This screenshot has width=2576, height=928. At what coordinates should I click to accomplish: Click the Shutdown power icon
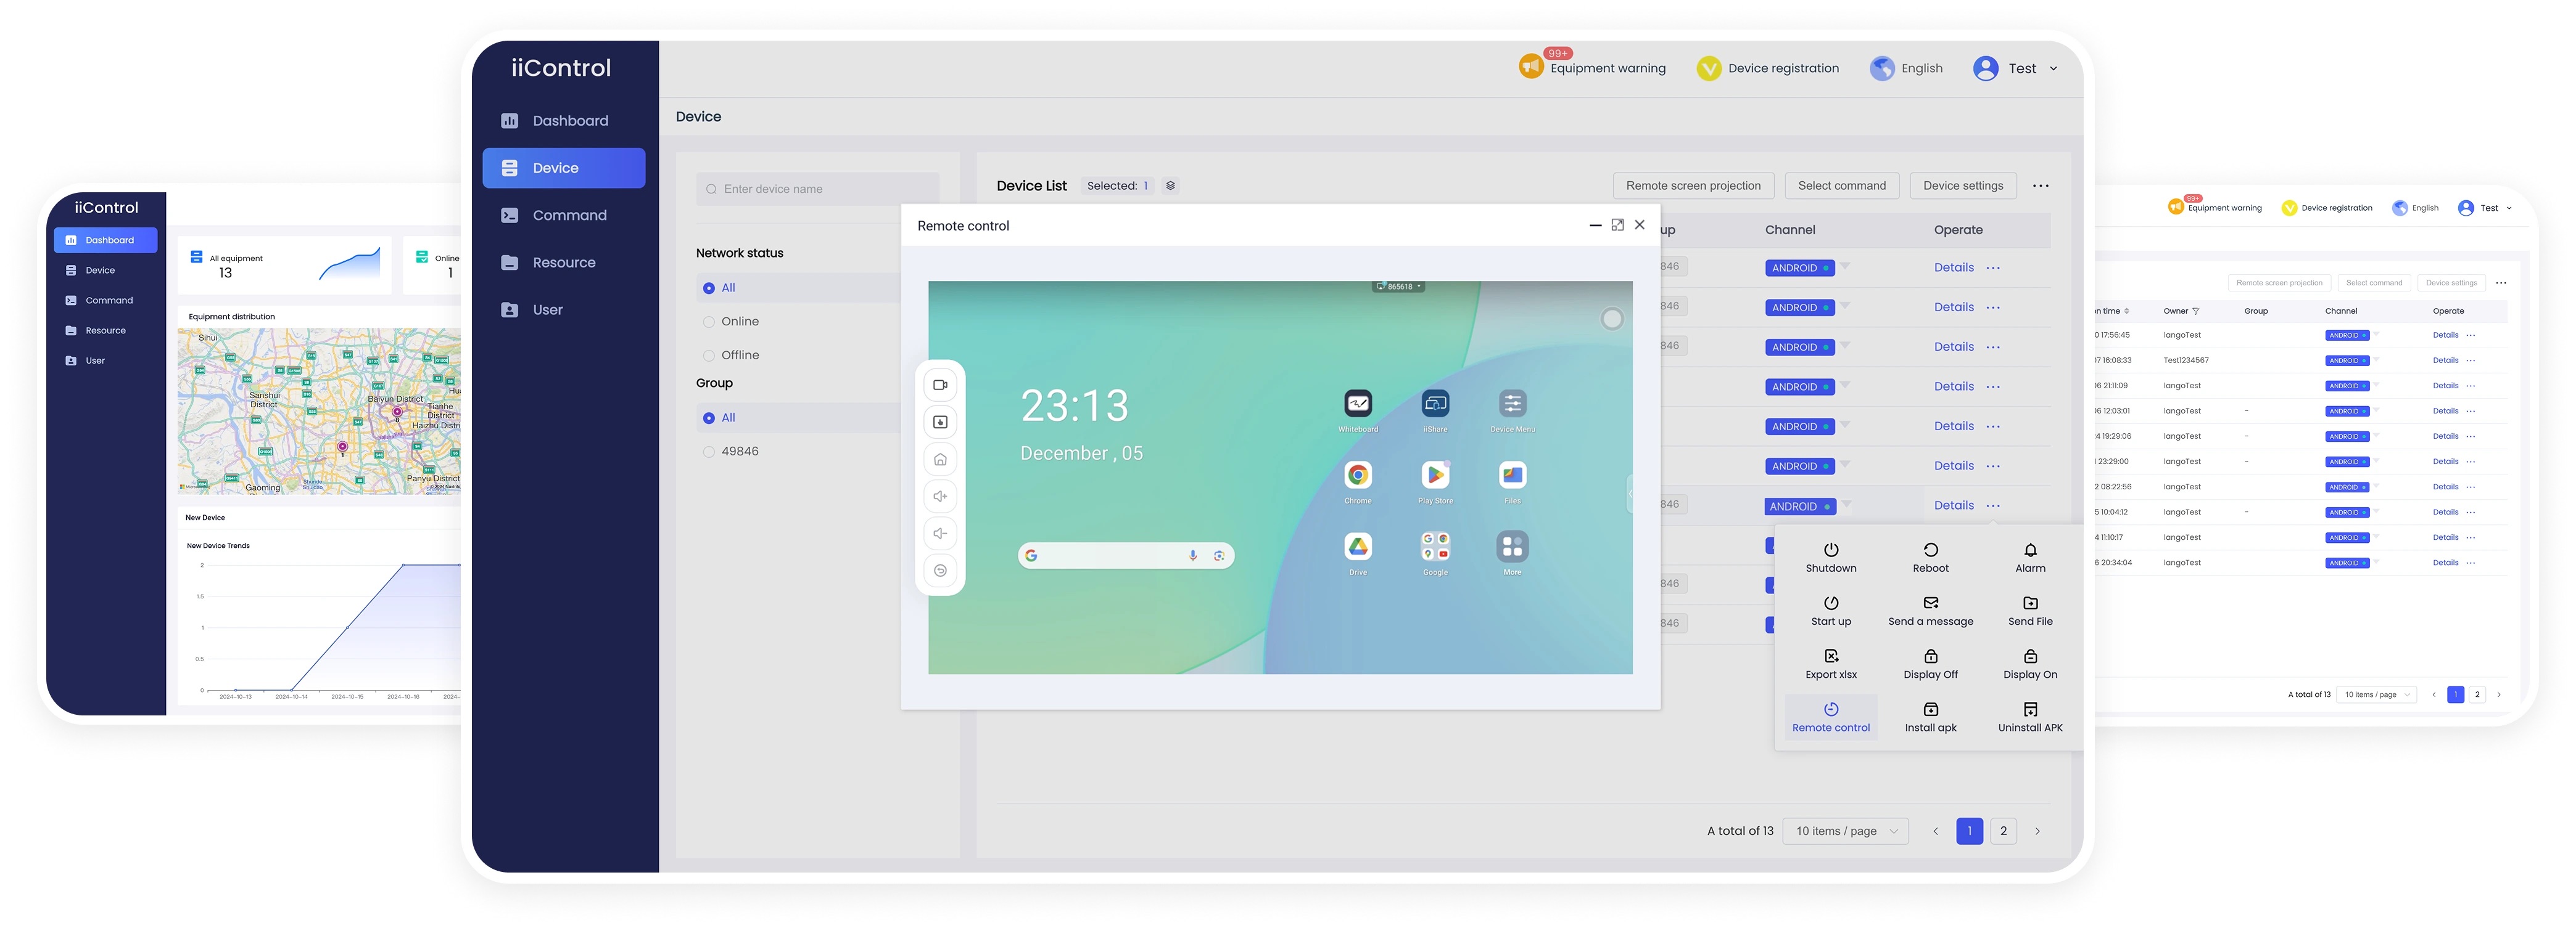click(1830, 550)
